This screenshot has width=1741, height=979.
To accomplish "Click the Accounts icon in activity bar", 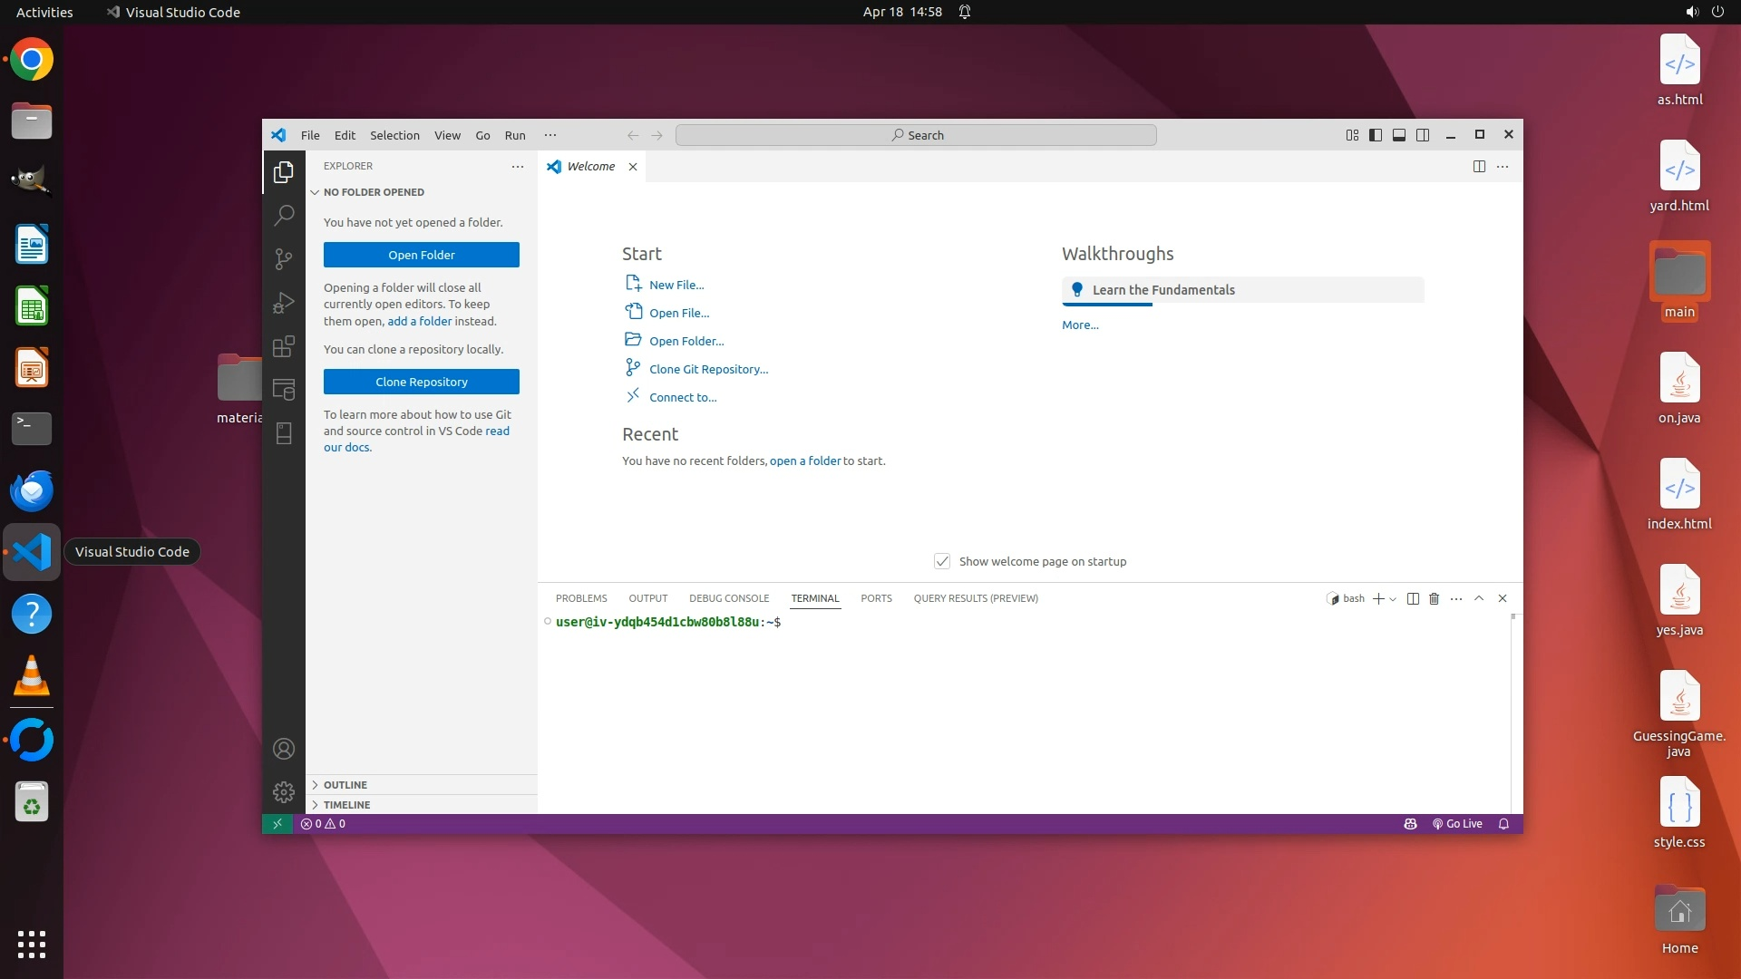I will pos(284,749).
